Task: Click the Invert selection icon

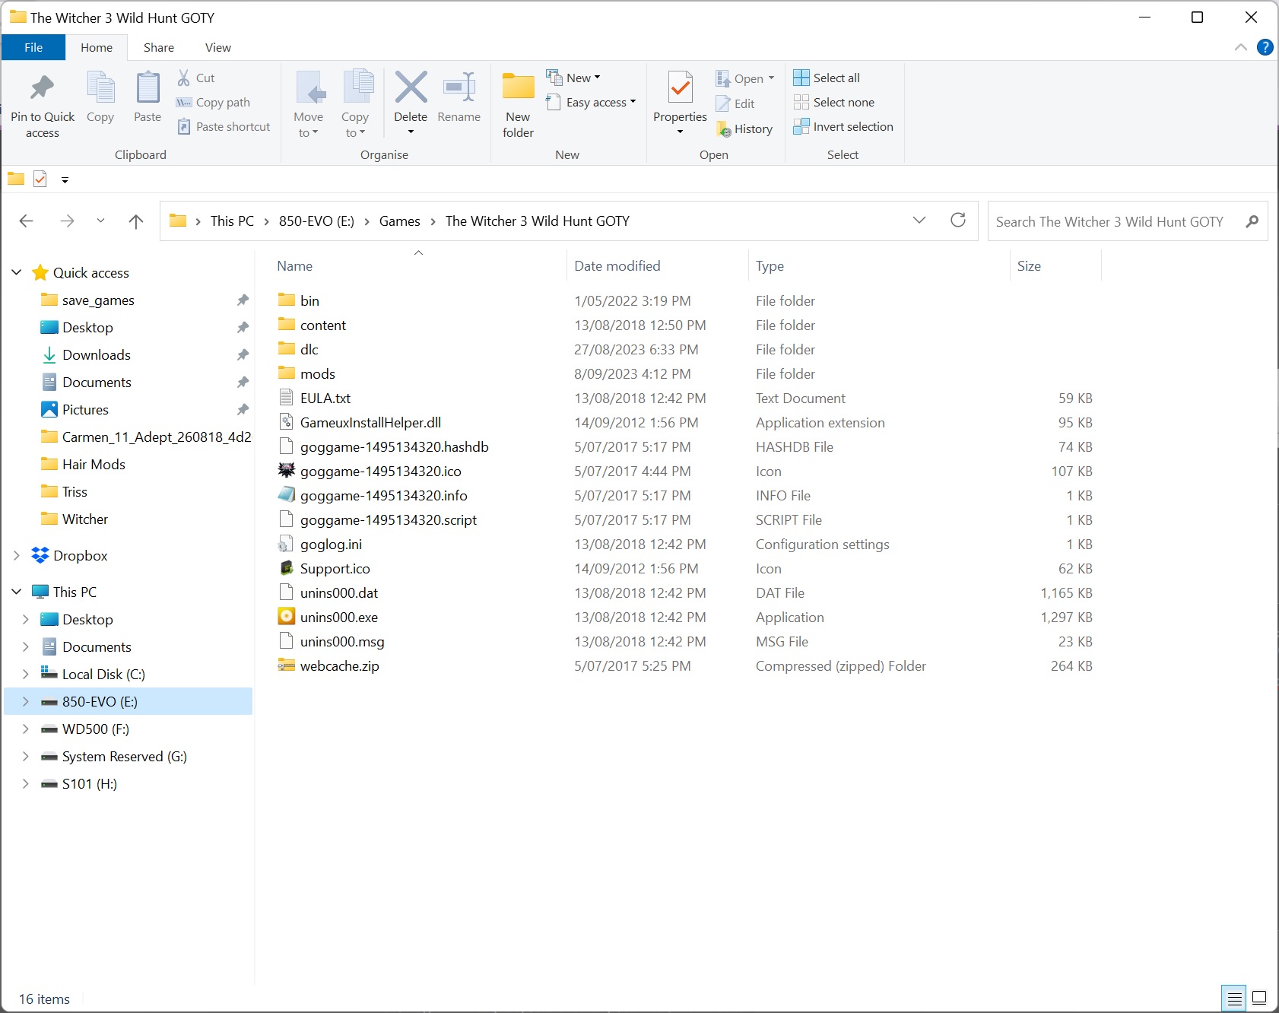Action: 801,126
